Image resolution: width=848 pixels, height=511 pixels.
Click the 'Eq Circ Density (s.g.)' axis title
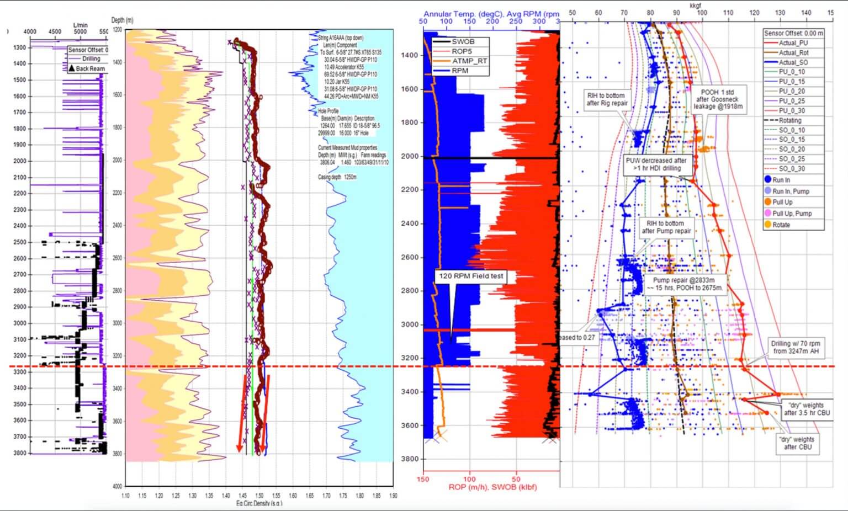point(259,503)
